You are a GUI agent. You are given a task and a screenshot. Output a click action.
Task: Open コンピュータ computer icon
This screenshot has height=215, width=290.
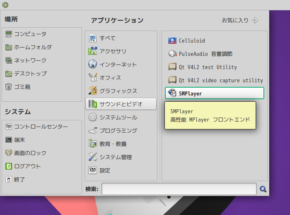[x=9, y=34]
